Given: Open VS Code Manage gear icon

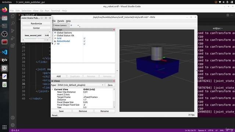Looking at the screenshot, I should tap(13, 125).
